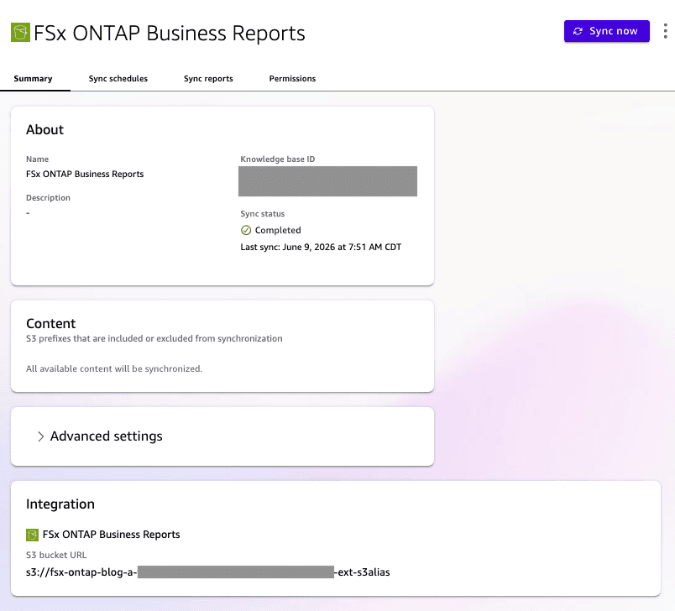Click the green S3 bucket icon beside page title
Screen dimensions: 675x611
tap(20, 32)
